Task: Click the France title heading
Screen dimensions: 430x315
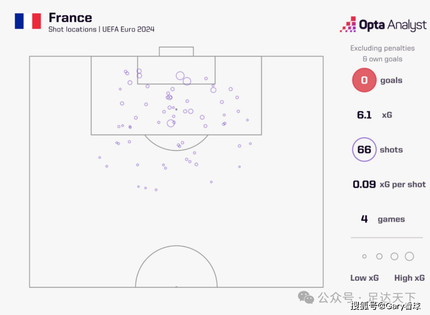Action: tap(70, 18)
